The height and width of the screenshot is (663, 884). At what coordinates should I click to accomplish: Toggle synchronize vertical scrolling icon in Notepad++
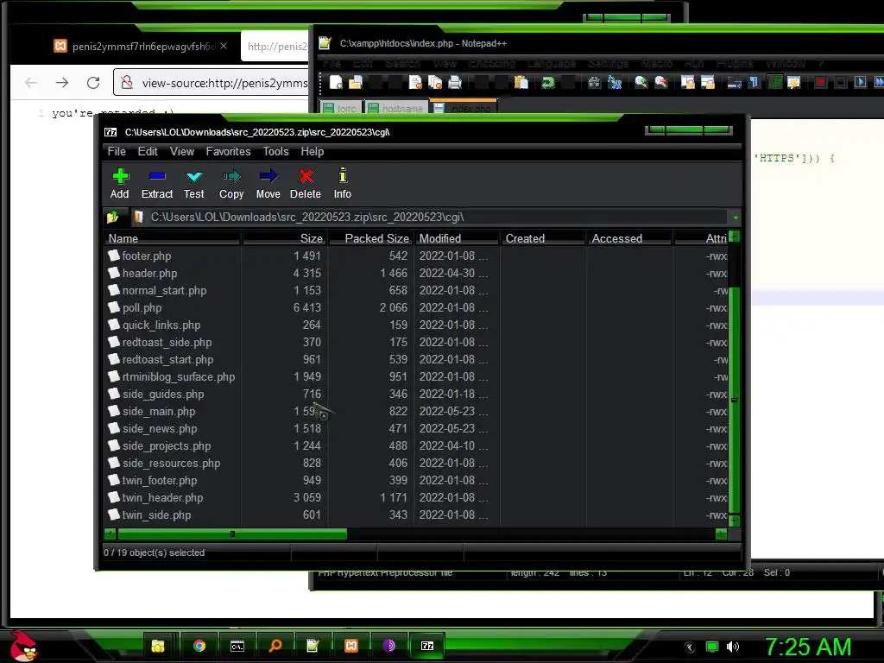(688, 82)
